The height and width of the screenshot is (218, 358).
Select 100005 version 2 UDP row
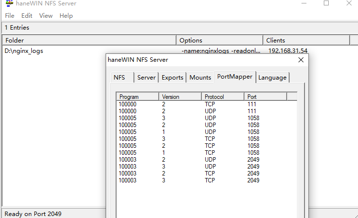point(207,125)
